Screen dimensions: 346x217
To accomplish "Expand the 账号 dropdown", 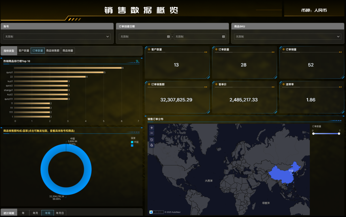I will click(57, 37).
